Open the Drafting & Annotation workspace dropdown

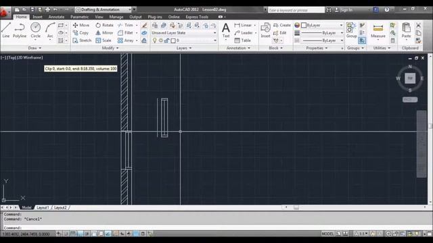(x=104, y=9)
